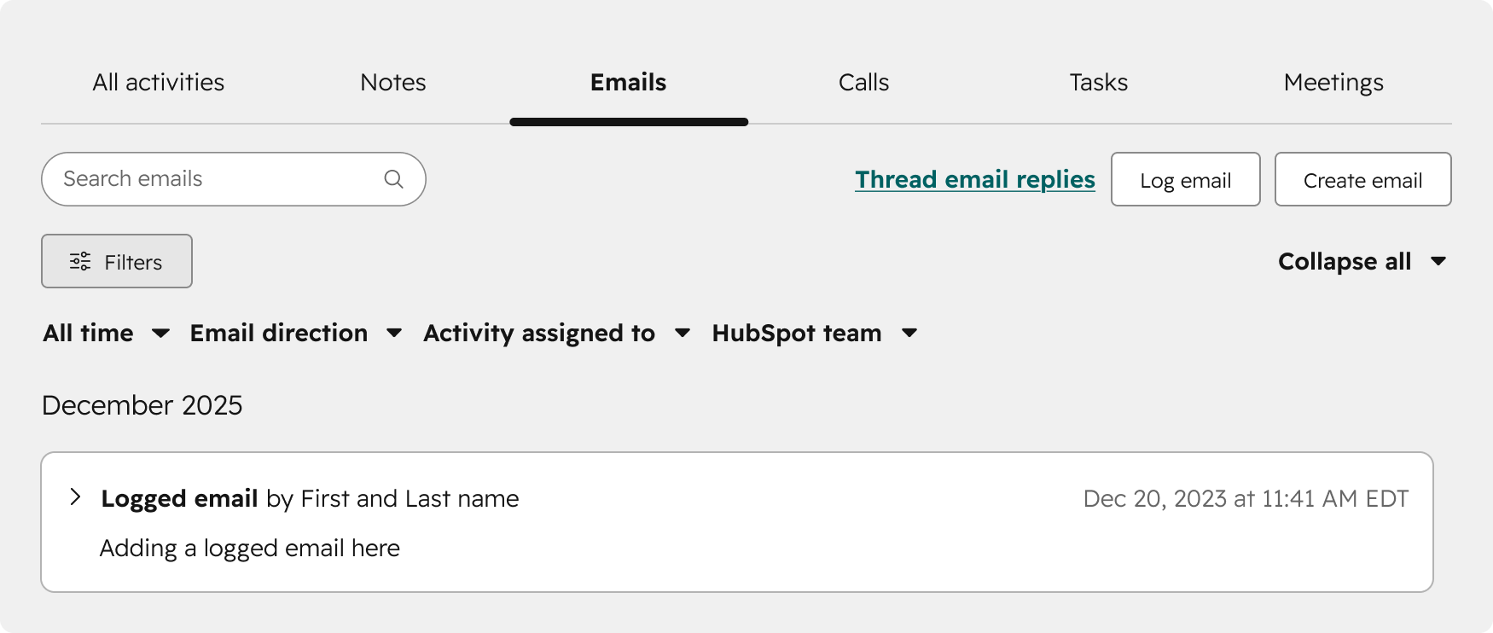This screenshot has height=633, width=1493.
Task: Open the Email direction dropdown
Action: tap(295, 333)
